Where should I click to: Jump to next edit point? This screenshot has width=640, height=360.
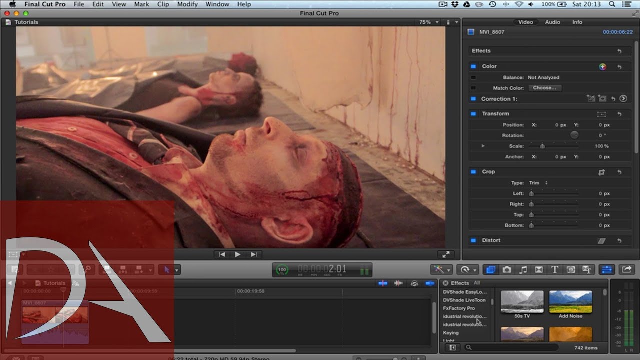pos(254,254)
